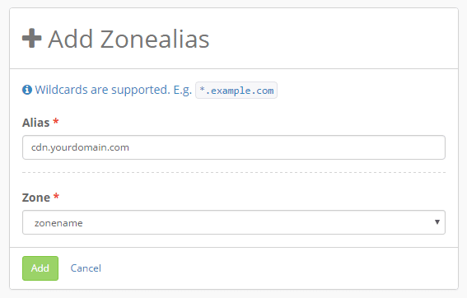467x298 pixels.
Task: Select the zonename text in the Zone combo box
Action: pyautogui.click(x=58, y=223)
